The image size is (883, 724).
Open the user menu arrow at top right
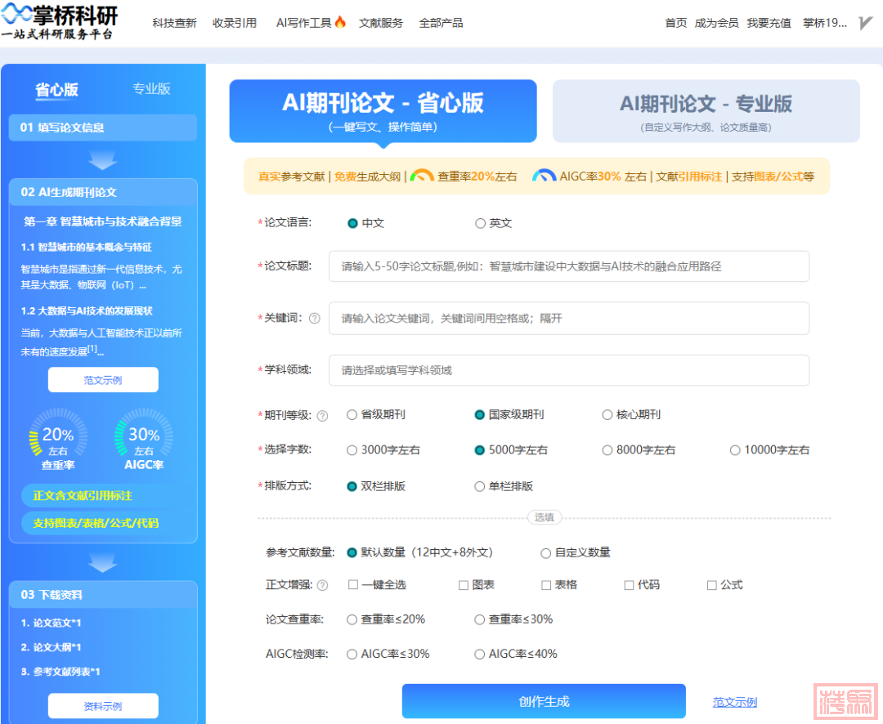click(866, 23)
